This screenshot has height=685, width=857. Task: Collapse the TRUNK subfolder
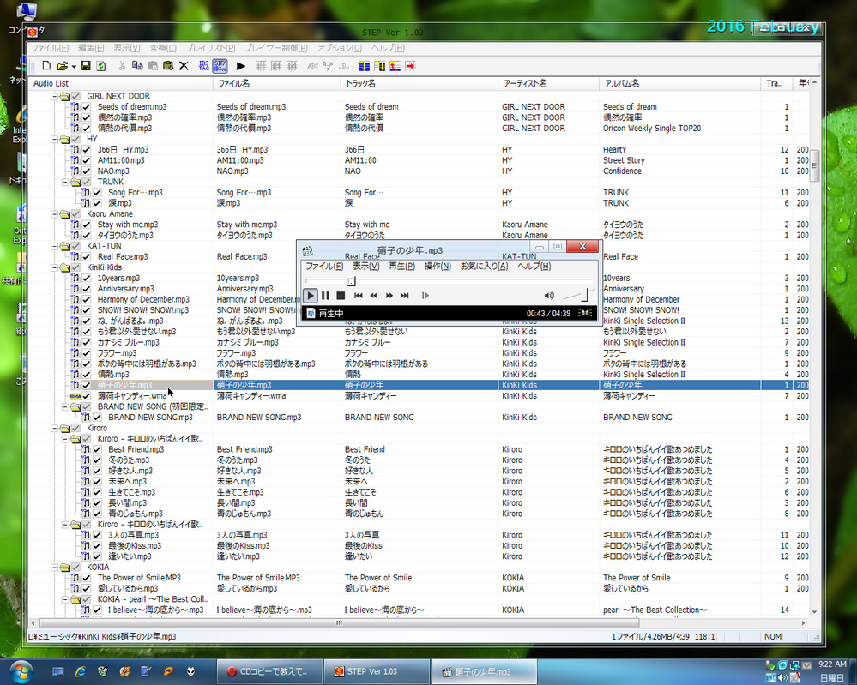[x=65, y=182]
